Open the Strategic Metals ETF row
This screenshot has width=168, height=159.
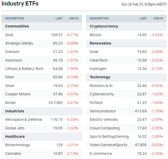pyautogui.click(x=19, y=43)
